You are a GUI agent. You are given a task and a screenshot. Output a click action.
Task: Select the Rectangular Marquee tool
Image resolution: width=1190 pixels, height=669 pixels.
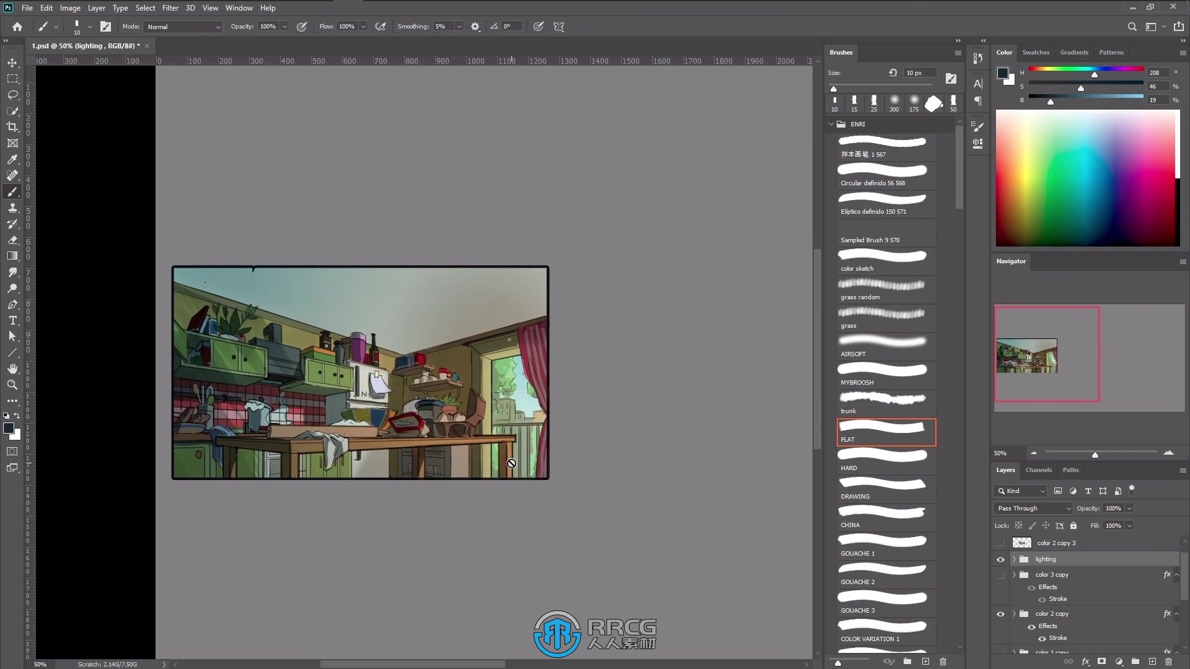pos(12,79)
